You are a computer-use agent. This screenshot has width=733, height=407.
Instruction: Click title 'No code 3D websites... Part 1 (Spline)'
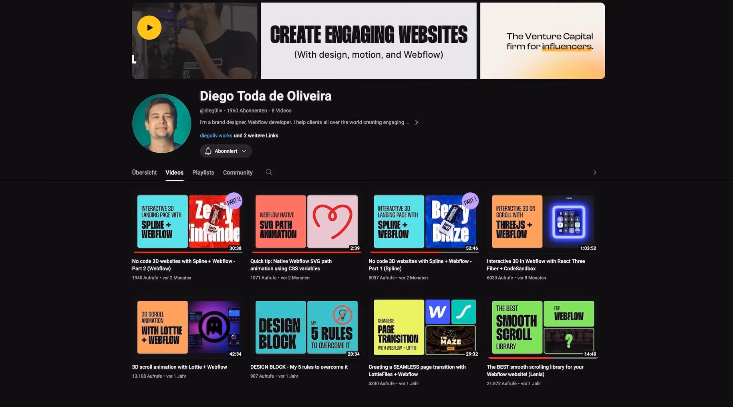point(420,265)
